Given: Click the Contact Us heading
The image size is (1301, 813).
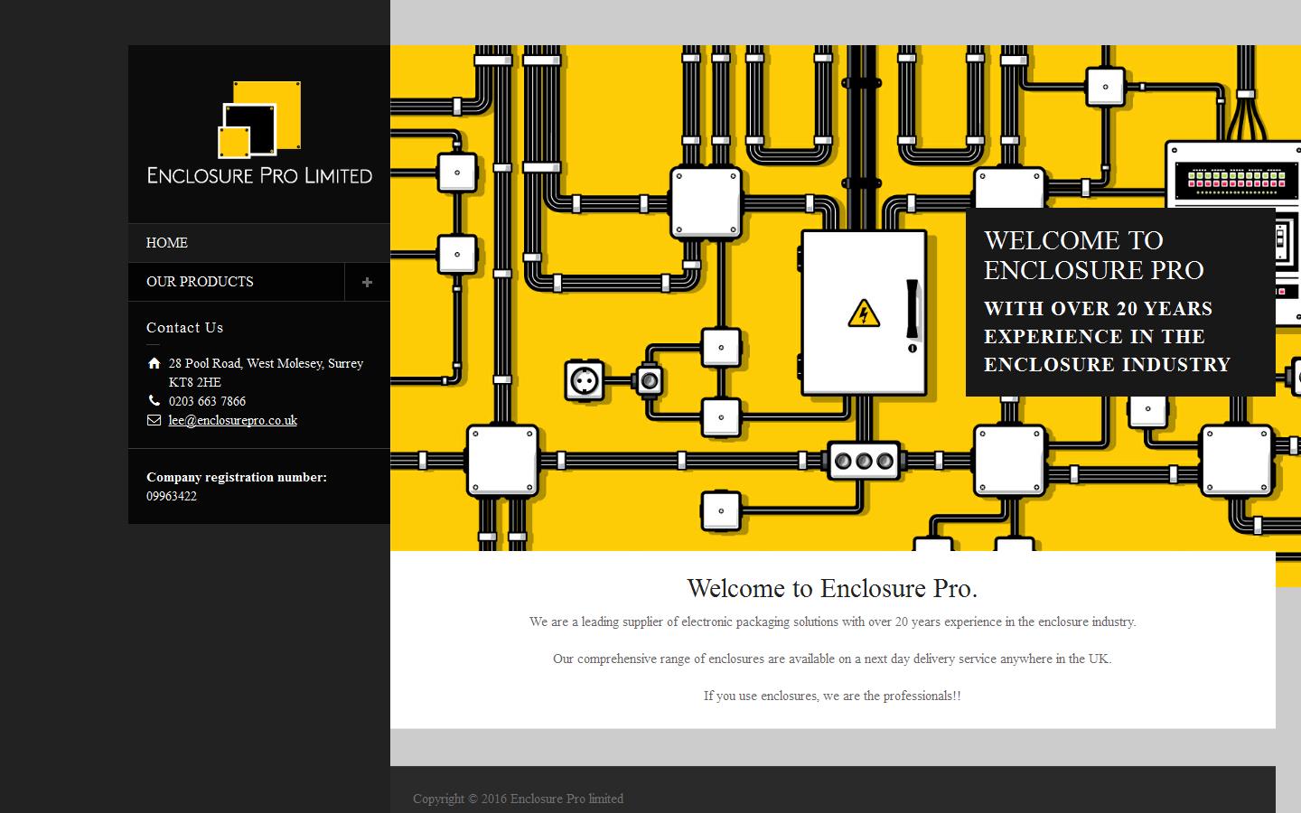Looking at the screenshot, I should (x=184, y=328).
